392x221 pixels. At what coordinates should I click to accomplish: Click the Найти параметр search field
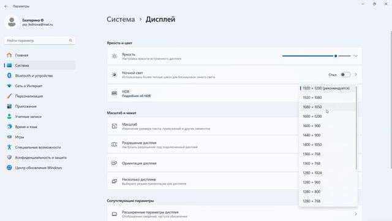(39, 41)
